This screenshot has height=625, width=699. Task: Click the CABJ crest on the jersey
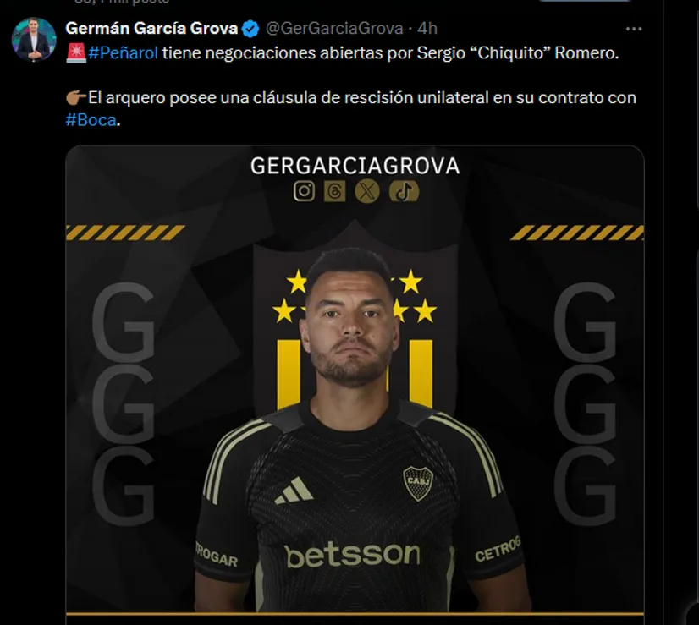click(x=418, y=483)
